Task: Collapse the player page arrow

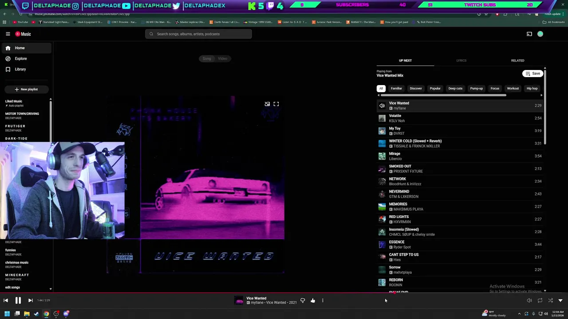Action: point(560,300)
